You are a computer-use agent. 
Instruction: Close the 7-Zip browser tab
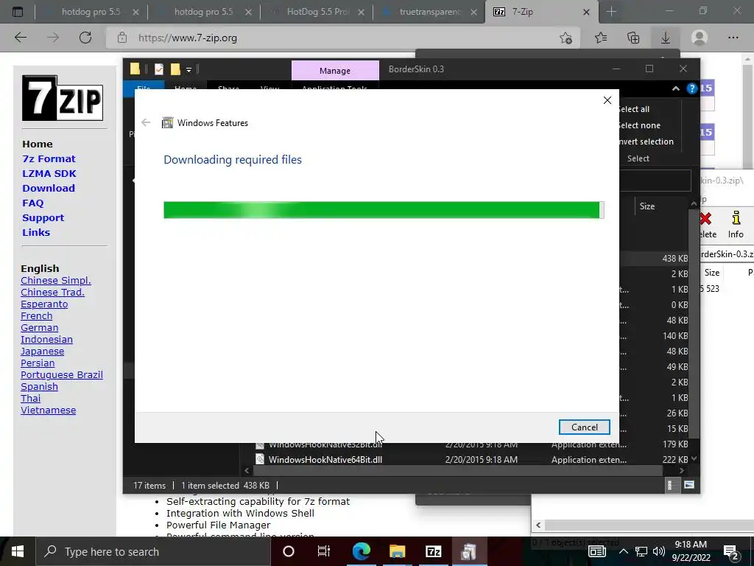tap(586, 12)
